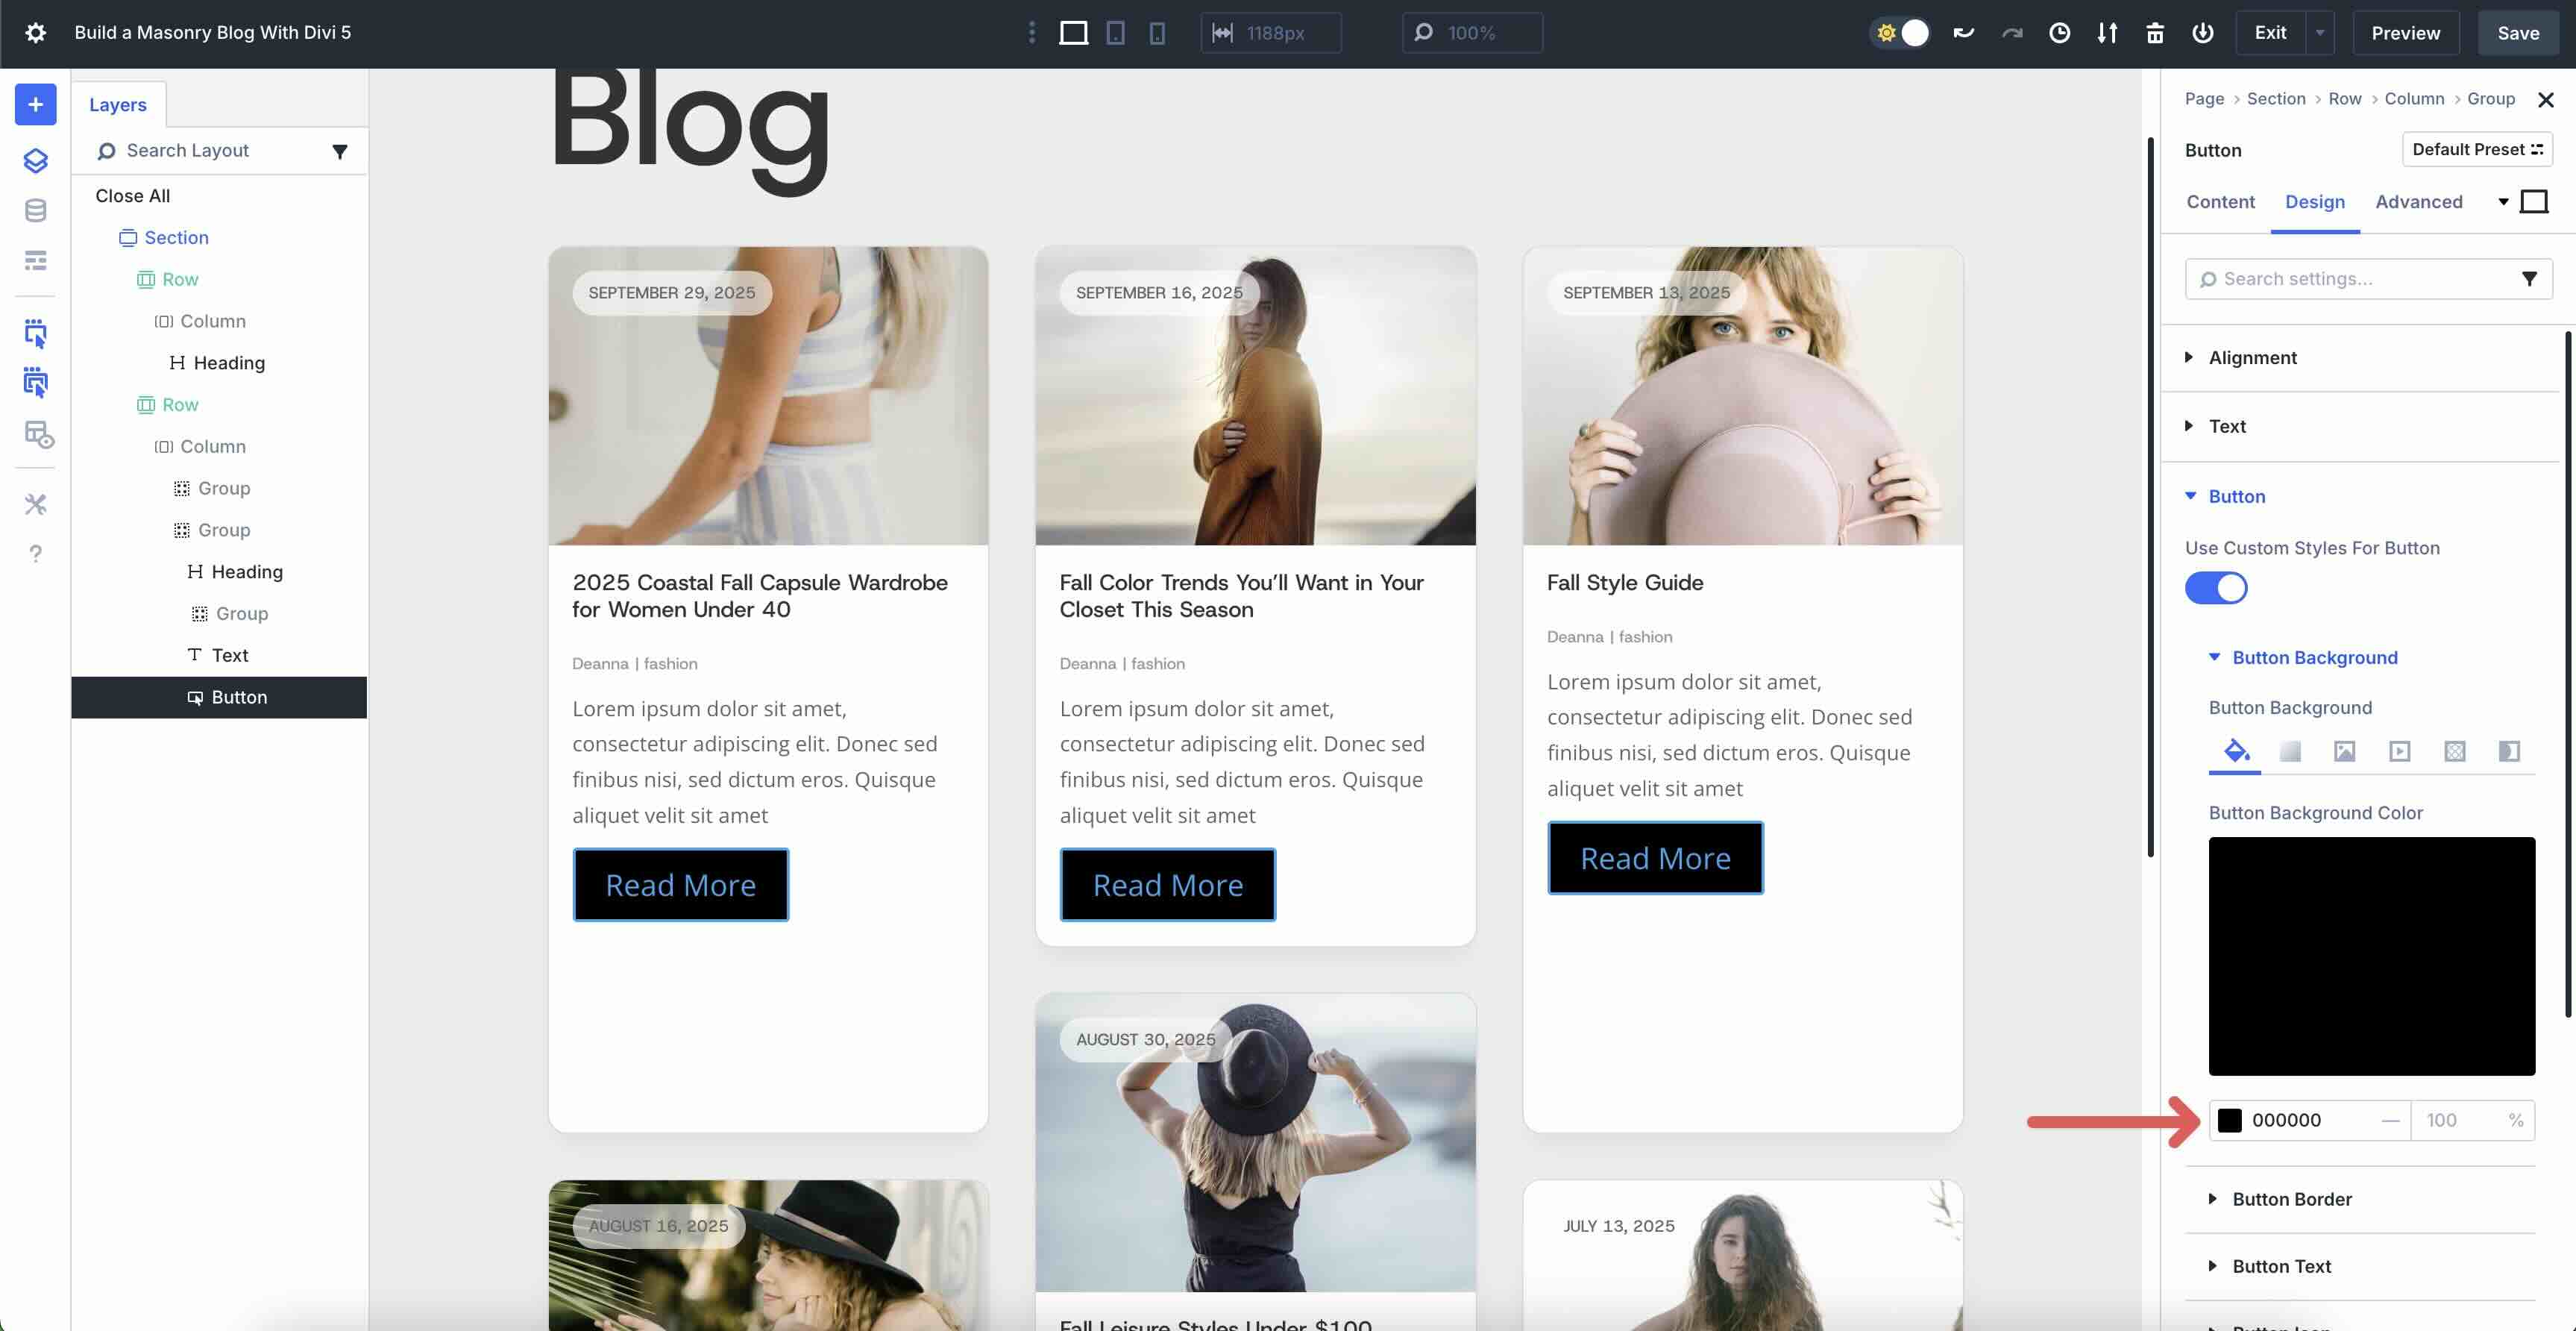
Task: Select the add new element plus icon
Action: pyautogui.click(x=35, y=104)
